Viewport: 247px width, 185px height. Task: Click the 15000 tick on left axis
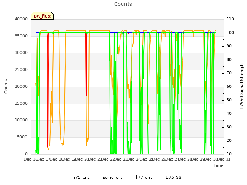click(x=21, y=104)
